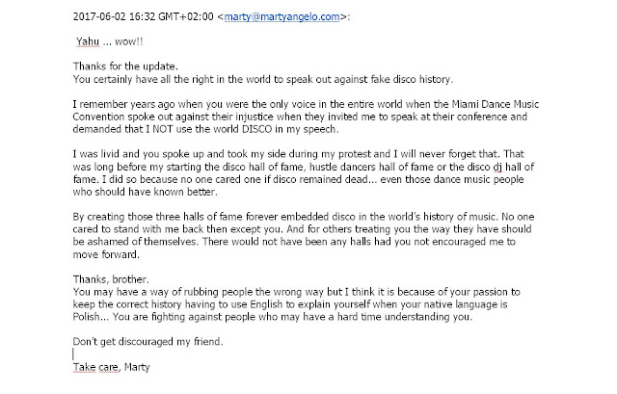The image size is (617, 394).
Task: Click the underlined word 'dj'
Action: 497,167
